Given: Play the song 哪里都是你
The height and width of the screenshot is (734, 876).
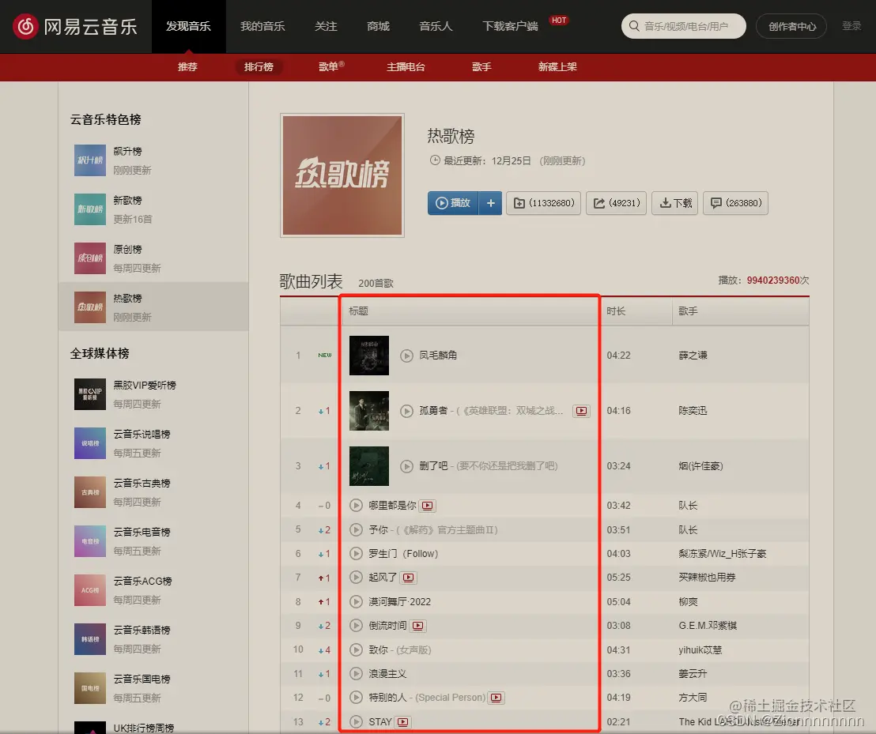Looking at the screenshot, I should click(x=356, y=506).
